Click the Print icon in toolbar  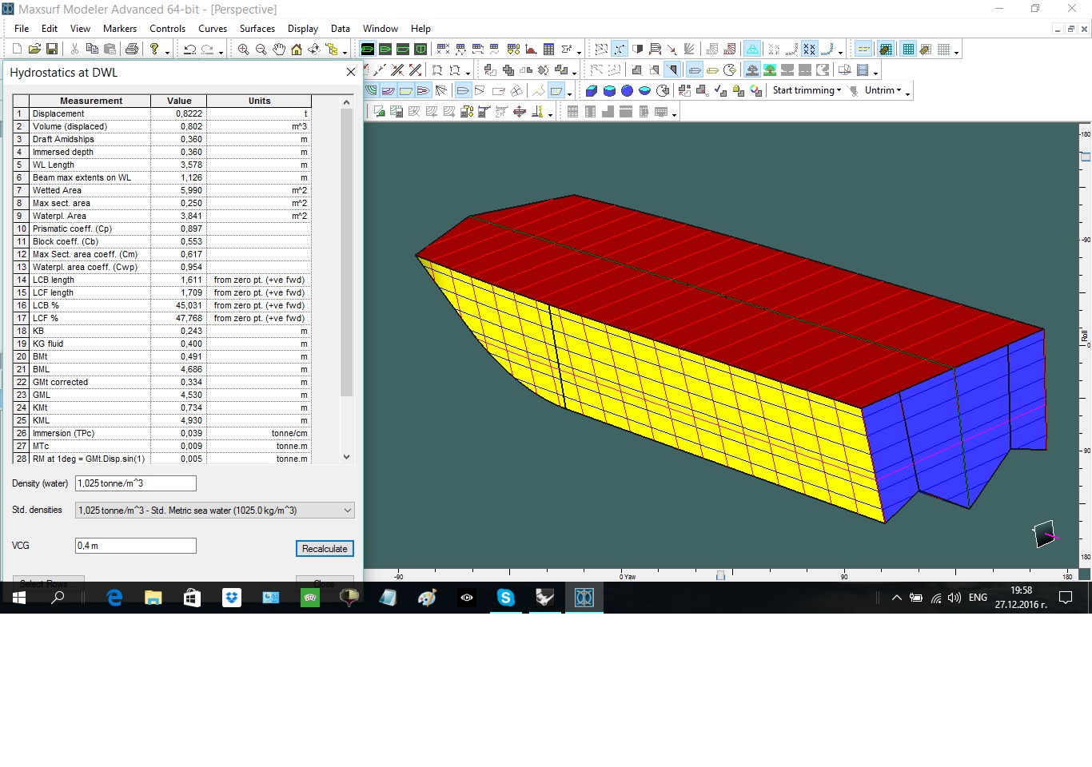point(132,50)
